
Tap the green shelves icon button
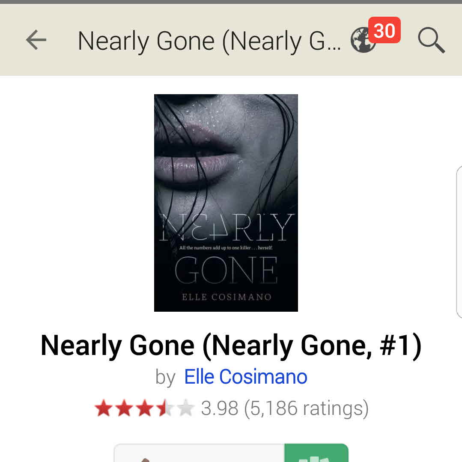click(316, 453)
